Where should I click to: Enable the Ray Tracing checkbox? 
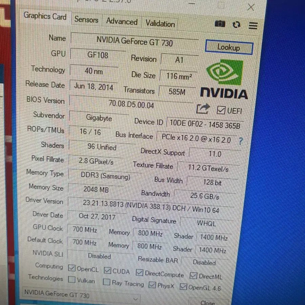coord(106,282)
